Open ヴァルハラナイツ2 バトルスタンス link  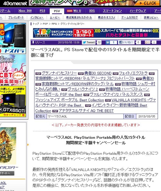click(116, 94)
